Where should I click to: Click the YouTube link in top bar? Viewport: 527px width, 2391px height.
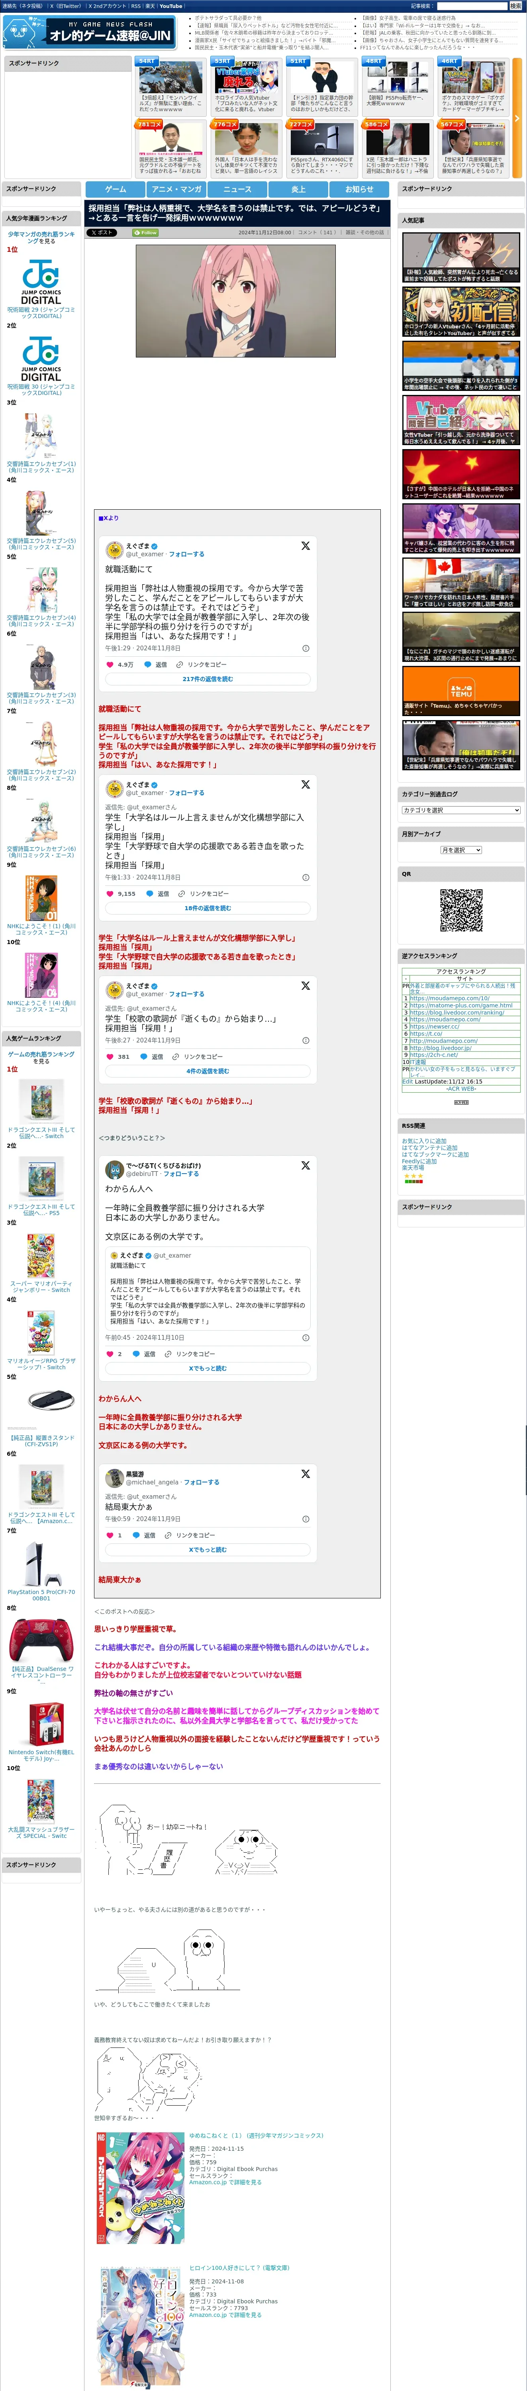171,6
